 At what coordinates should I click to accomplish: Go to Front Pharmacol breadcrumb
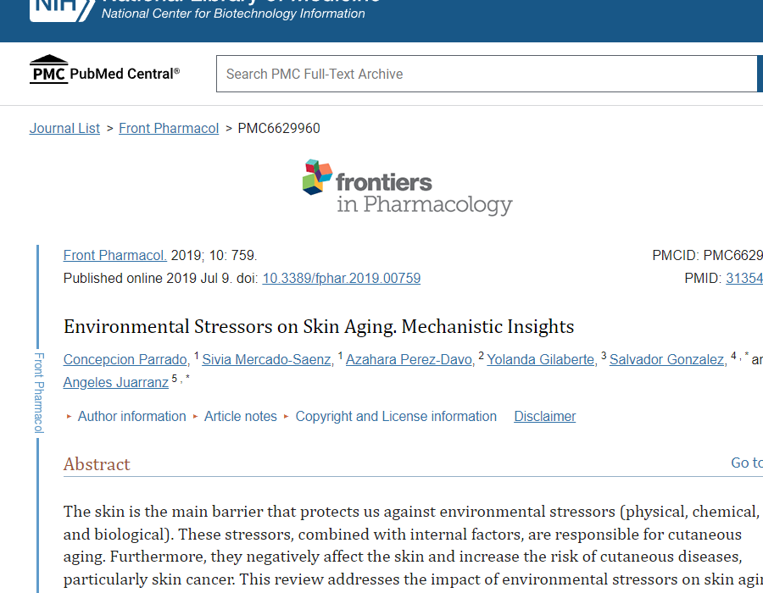pos(169,129)
